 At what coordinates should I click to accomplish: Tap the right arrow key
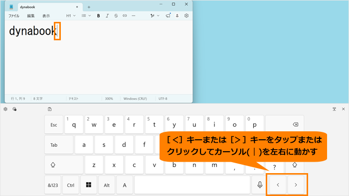pos(296,185)
